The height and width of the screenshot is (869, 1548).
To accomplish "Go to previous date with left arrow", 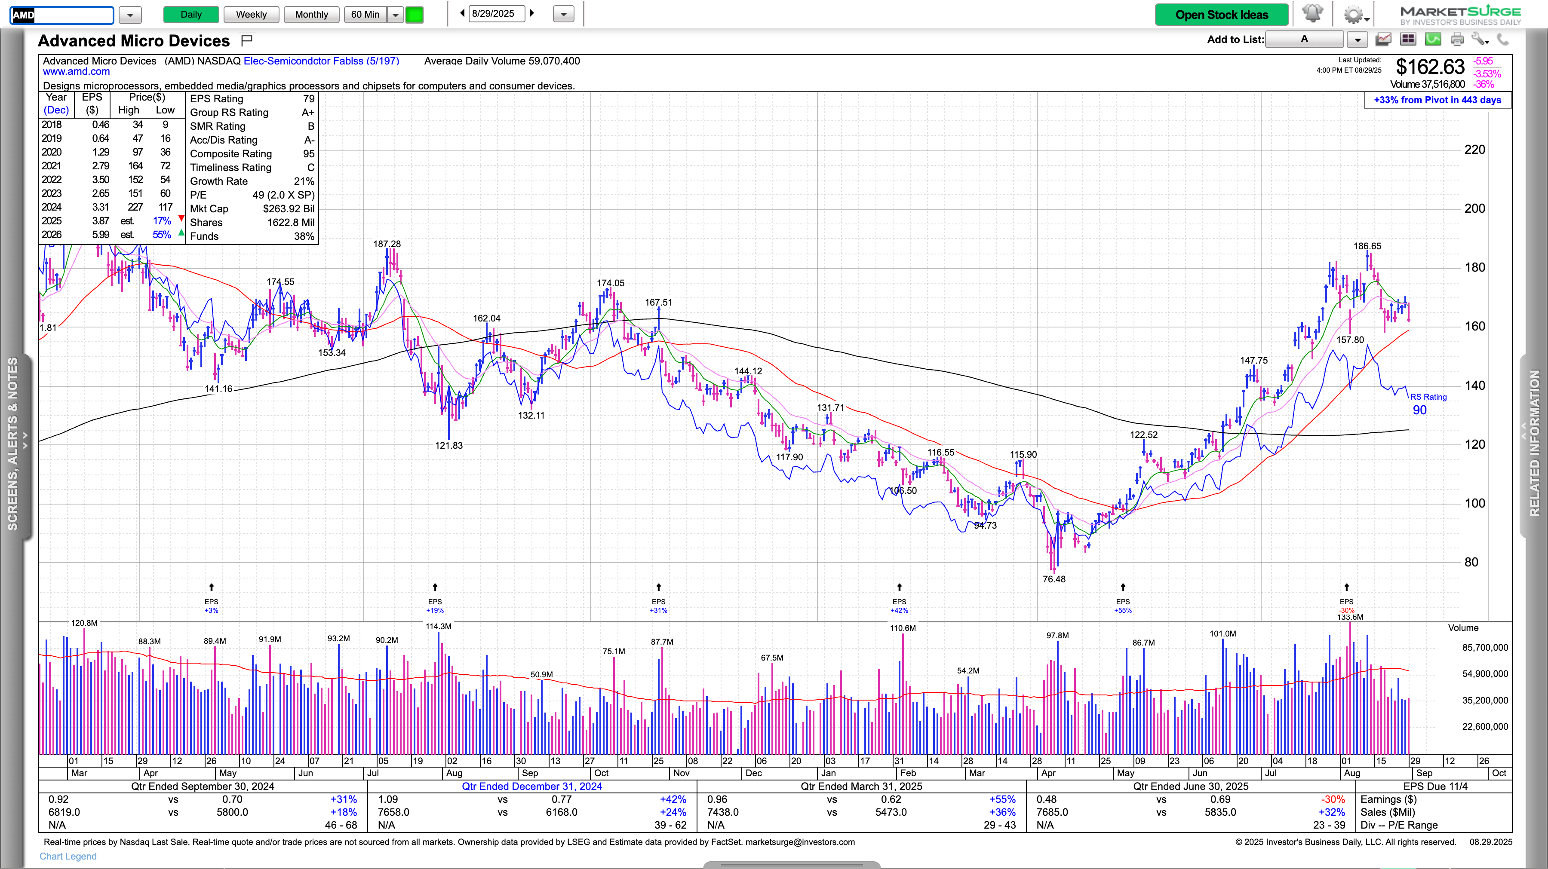I will coord(461,13).
